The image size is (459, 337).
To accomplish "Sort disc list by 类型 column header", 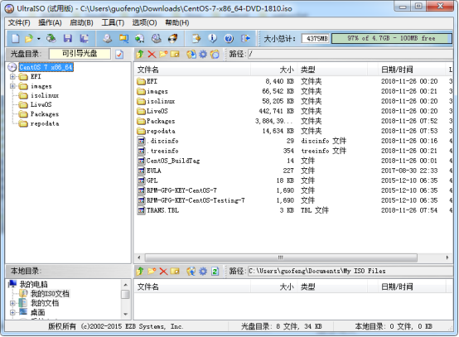I will coord(332,70).
